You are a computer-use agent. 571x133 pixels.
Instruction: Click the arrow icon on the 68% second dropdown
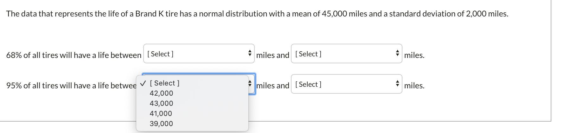coord(397,54)
